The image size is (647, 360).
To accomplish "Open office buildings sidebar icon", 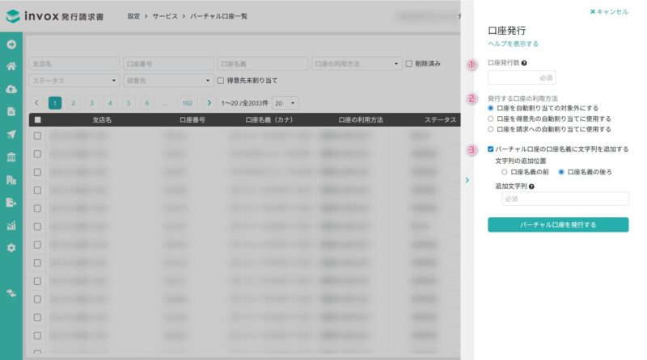I will [x=11, y=179].
